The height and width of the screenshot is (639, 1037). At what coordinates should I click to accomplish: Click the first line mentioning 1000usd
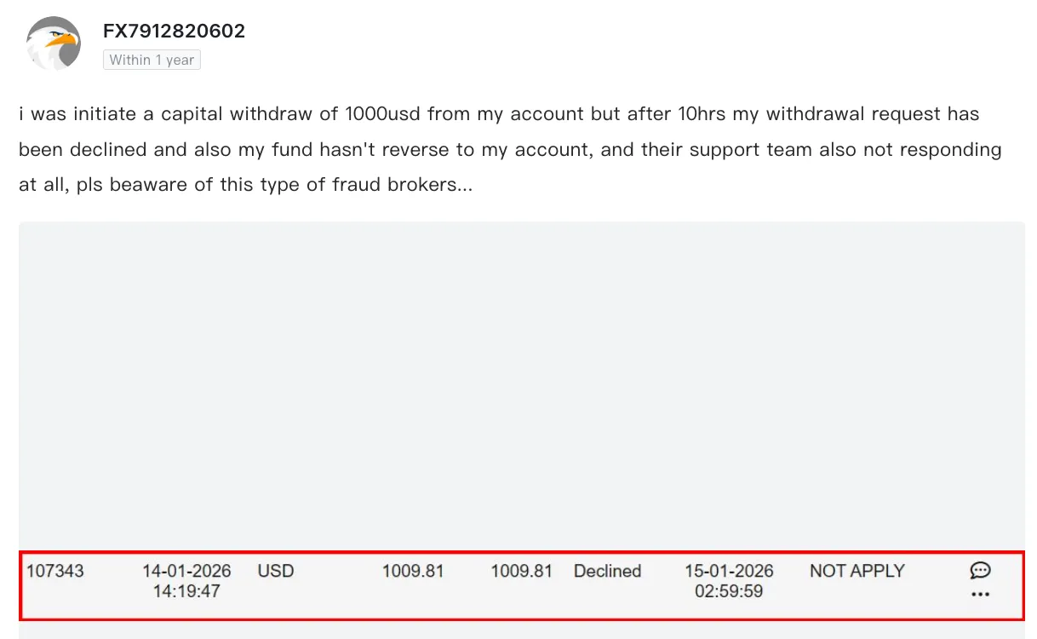point(499,114)
